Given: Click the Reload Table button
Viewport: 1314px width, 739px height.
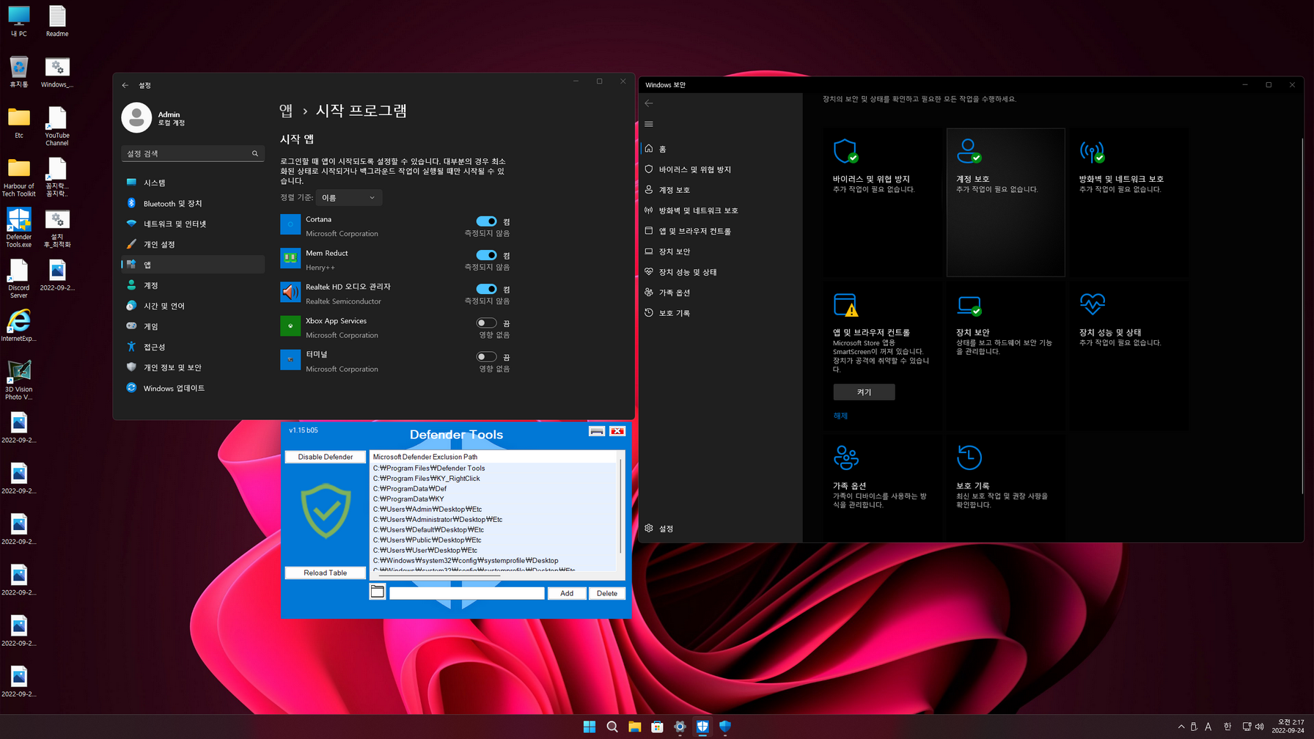Looking at the screenshot, I should 326,573.
